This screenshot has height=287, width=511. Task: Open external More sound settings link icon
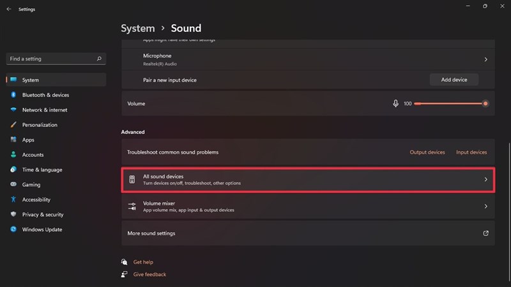pyautogui.click(x=486, y=233)
